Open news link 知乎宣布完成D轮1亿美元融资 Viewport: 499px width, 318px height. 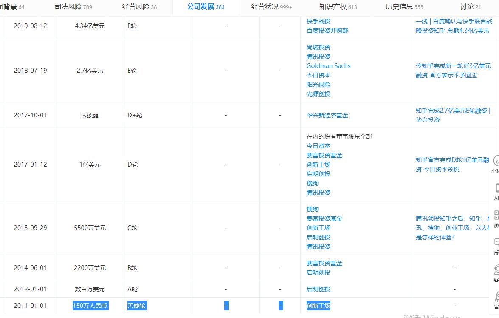tap(452, 165)
